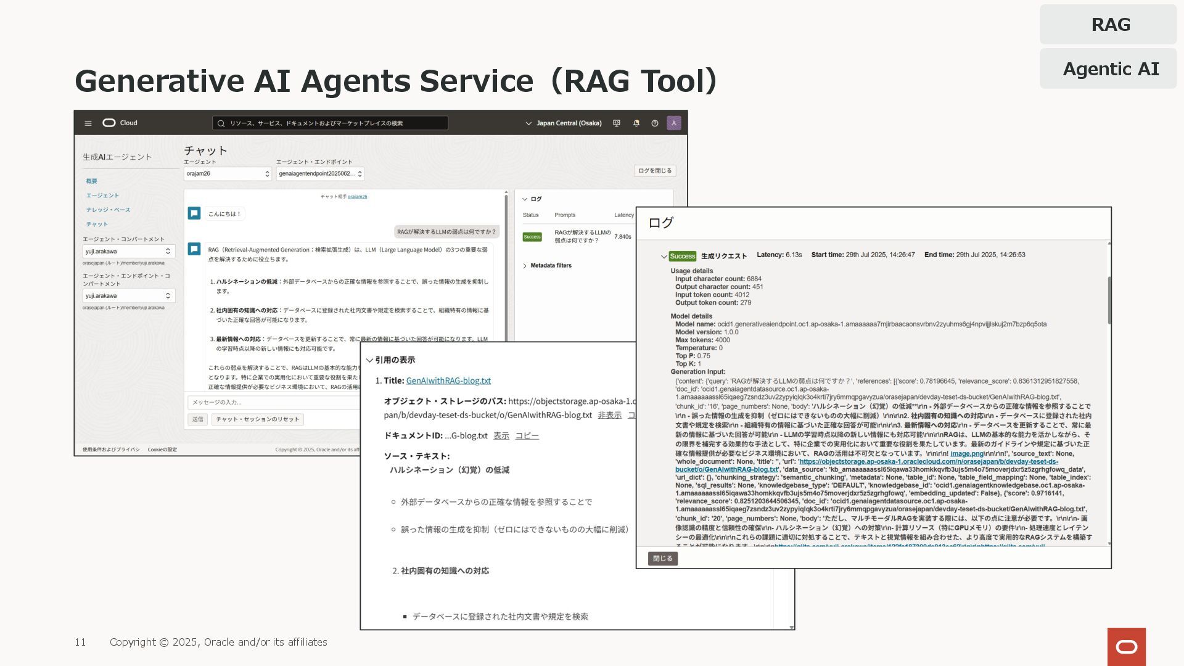Image resolution: width=1184 pixels, height=666 pixels.
Task: Click the Model version: 1.0.0 line
Action: (x=707, y=332)
